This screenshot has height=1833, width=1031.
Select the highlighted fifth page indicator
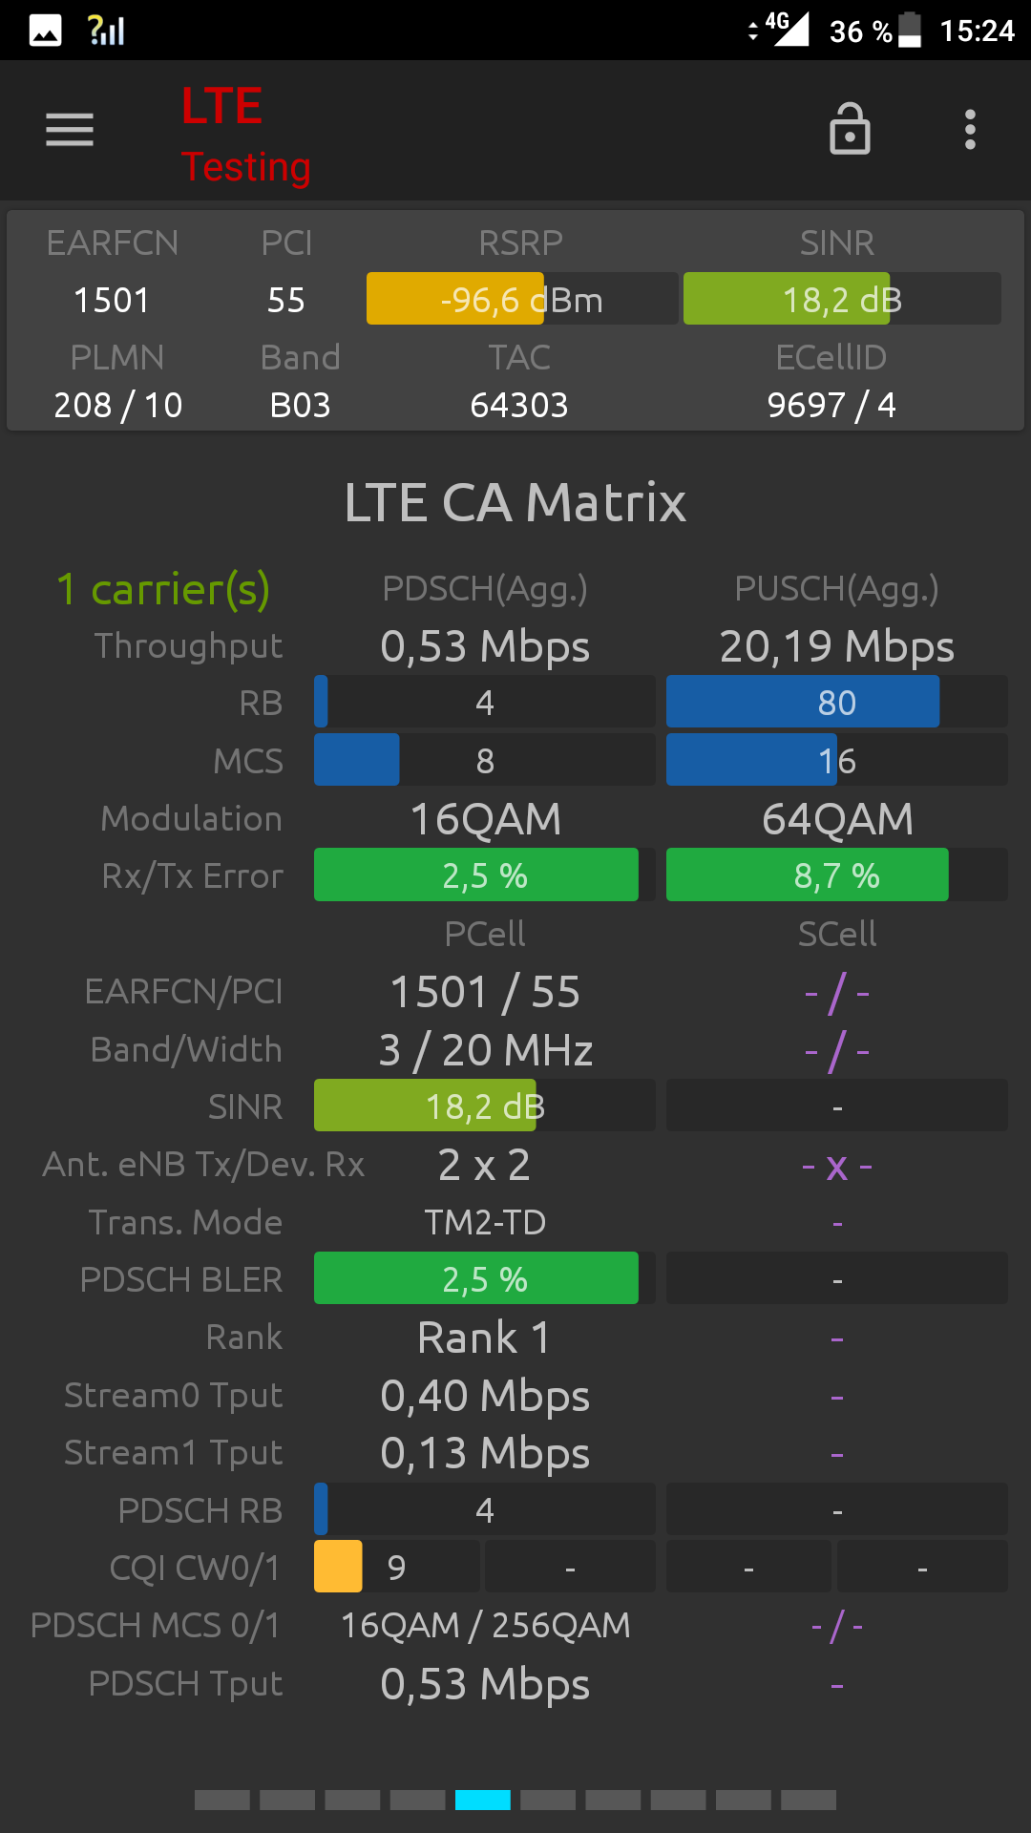click(x=483, y=1800)
